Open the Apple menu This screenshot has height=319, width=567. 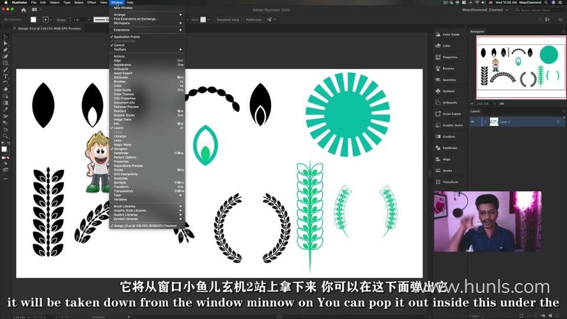(x=5, y=2)
